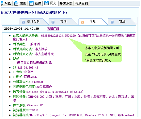
Task: Click the 此客人在过去的2个月里活动信息 heading
Action: [34, 13]
